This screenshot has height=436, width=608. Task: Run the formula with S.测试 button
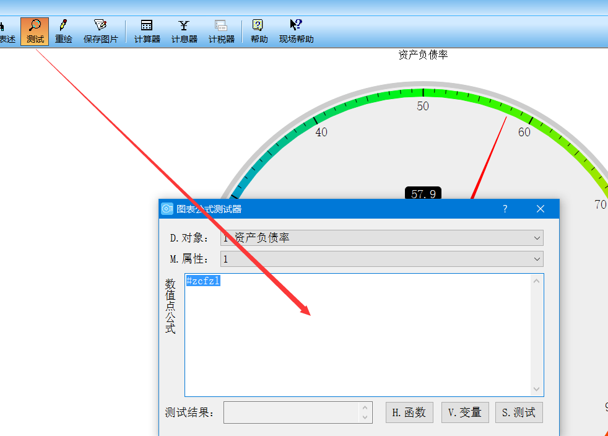519,412
